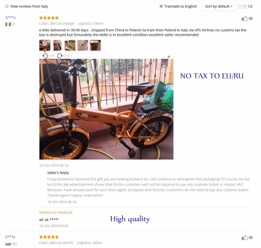Rotate the review photo left

(49, 56)
